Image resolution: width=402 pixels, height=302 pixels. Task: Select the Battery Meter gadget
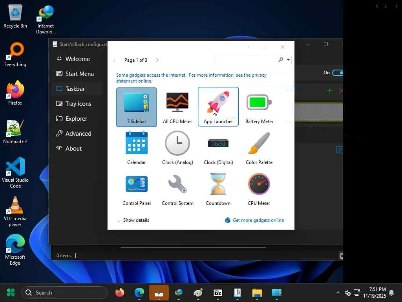(259, 107)
